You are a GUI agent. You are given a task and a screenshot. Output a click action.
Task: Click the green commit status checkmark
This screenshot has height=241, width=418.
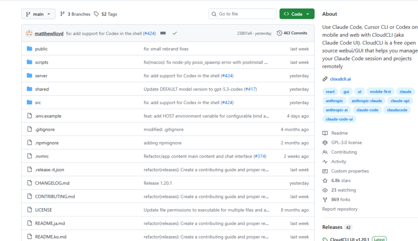point(175,33)
